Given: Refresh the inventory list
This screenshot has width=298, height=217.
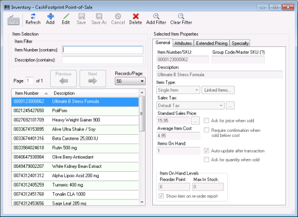Looking at the screenshot, I should click(x=33, y=19).
